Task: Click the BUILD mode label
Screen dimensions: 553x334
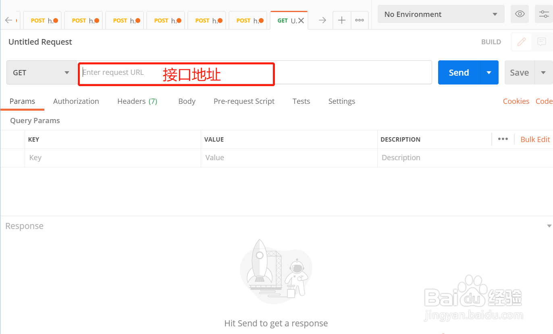Action: click(491, 42)
